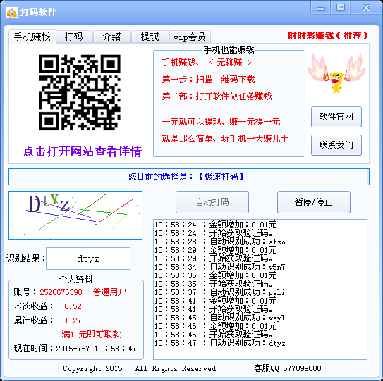Open the 打码 tab
Viewport: 383px width, 381px height.
coord(74,37)
